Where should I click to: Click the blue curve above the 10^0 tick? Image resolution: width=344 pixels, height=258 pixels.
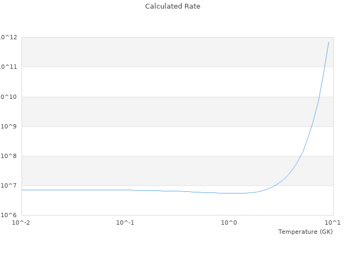click(229, 193)
